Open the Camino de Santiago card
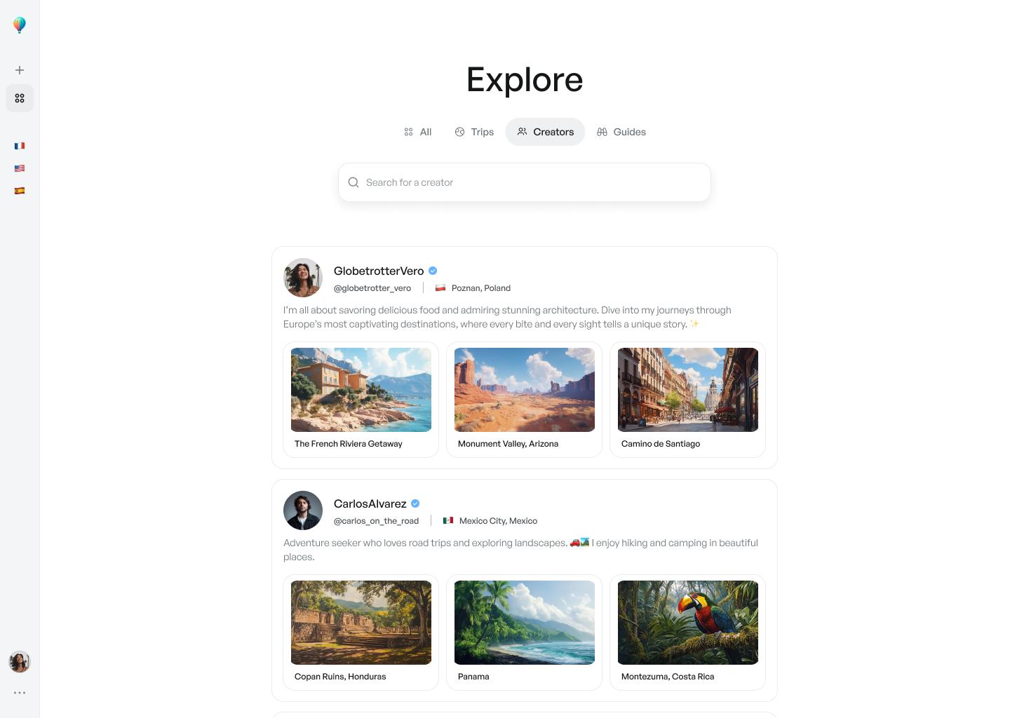This screenshot has width=1010, height=718. [687, 400]
